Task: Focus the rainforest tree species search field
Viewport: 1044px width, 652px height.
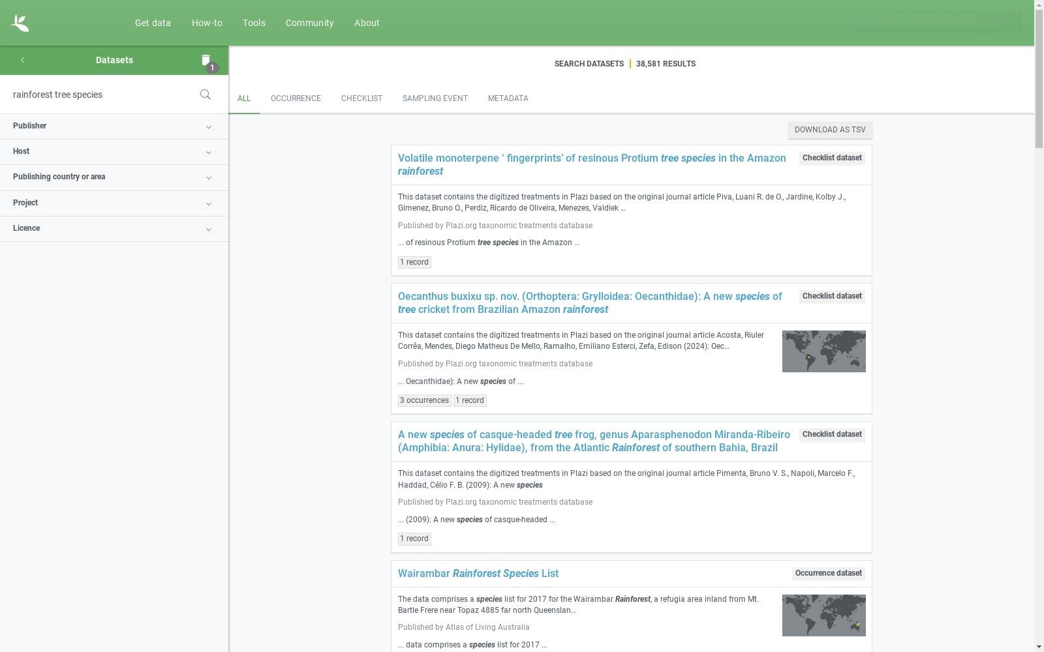Action: [x=101, y=95]
